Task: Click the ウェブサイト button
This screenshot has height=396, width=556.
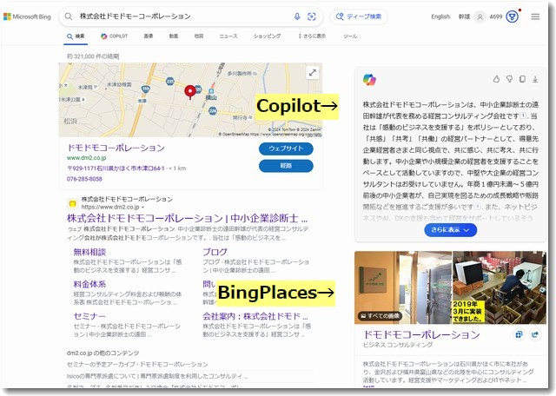Action: (286, 148)
